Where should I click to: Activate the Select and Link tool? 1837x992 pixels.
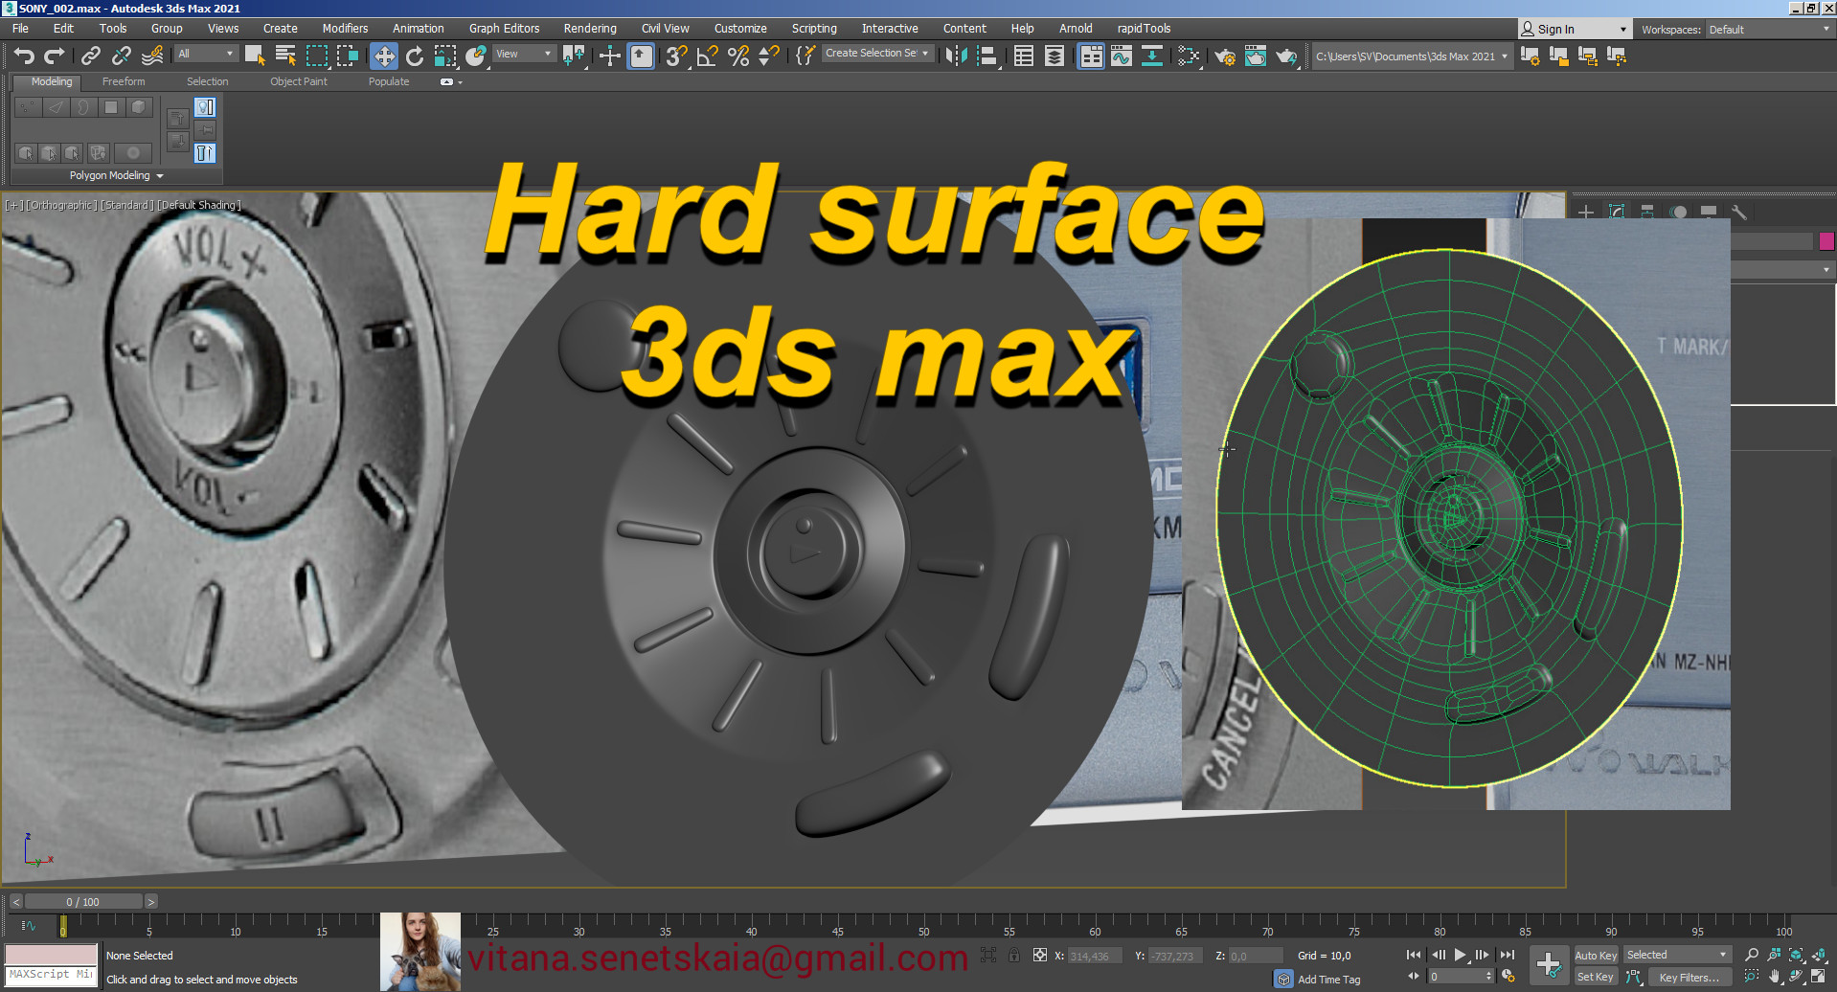[91, 56]
